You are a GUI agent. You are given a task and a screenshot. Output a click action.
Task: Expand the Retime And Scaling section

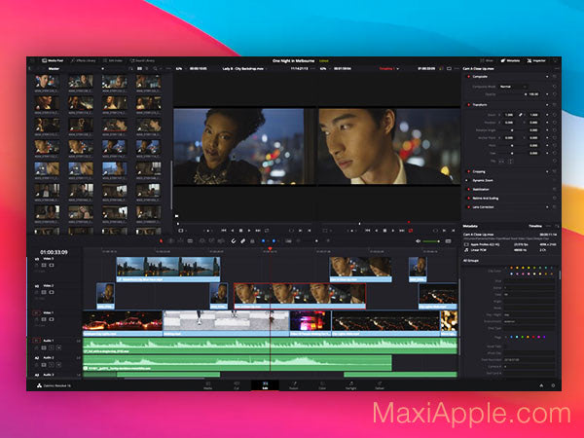(x=486, y=199)
